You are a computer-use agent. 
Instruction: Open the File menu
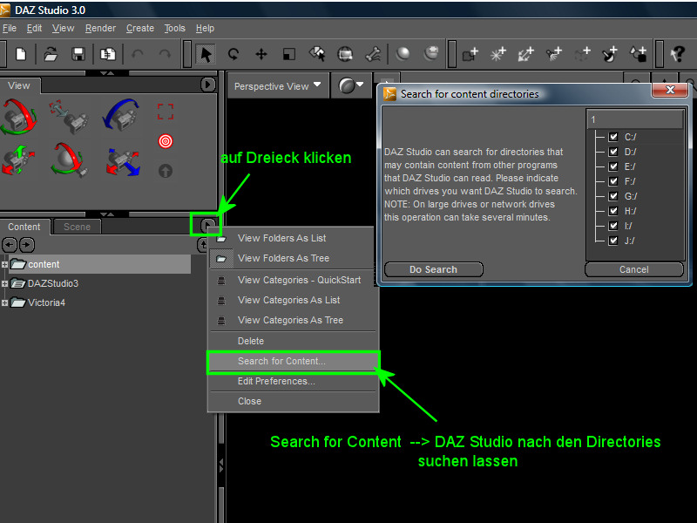point(10,28)
